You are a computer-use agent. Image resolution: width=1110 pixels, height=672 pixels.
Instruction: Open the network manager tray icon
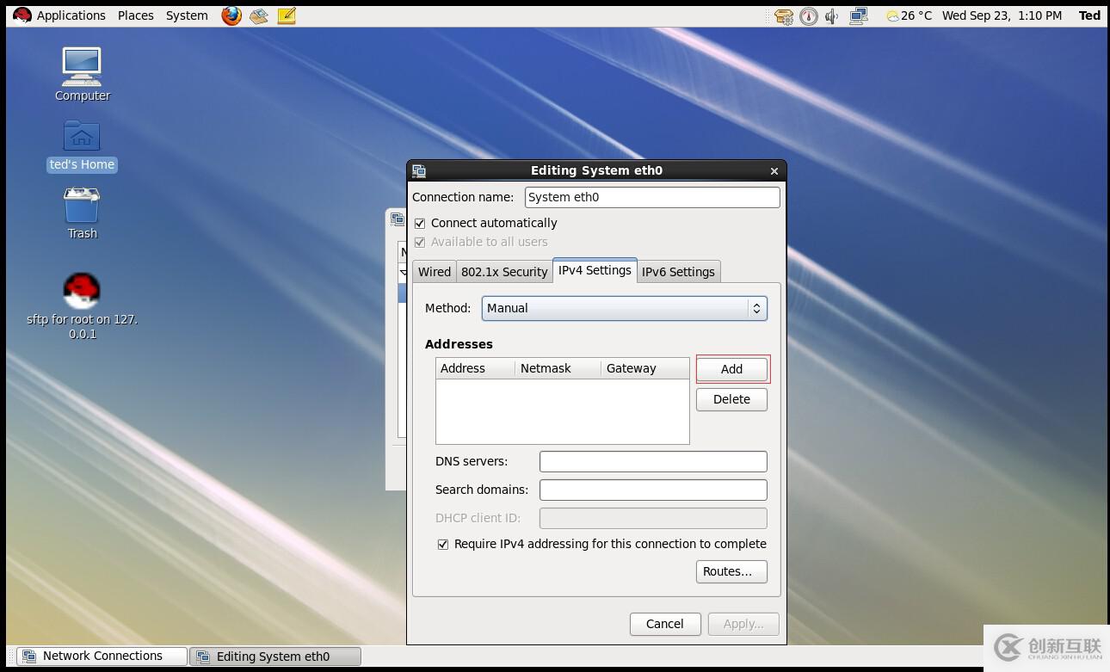(x=858, y=15)
